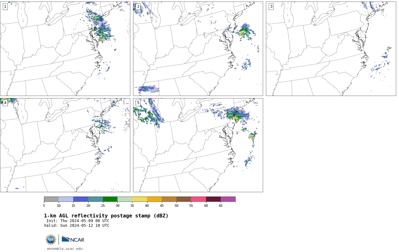Screen dimensions: 399x252
Task: Open ensemble member 1 reflectivity map
Action: (x=65, y=49)
